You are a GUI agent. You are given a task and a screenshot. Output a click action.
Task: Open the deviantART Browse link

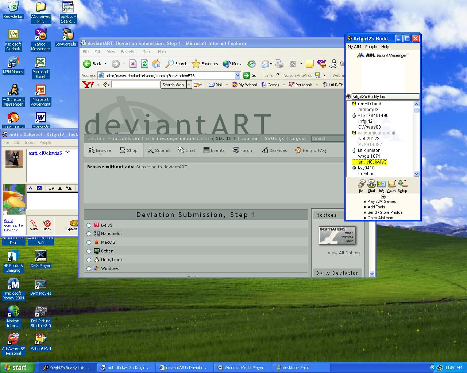(x=100, y=150)
